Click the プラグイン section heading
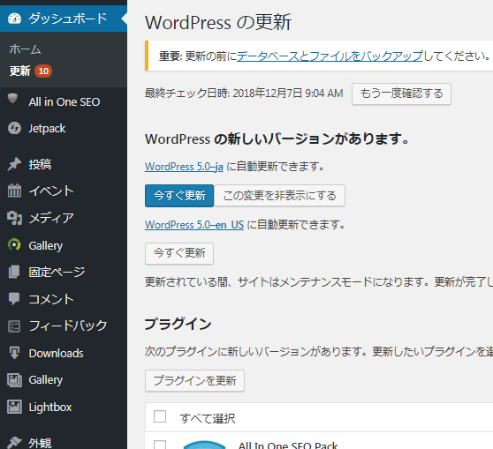This screenshot has width=493, height=449. (x=178, y=324)
